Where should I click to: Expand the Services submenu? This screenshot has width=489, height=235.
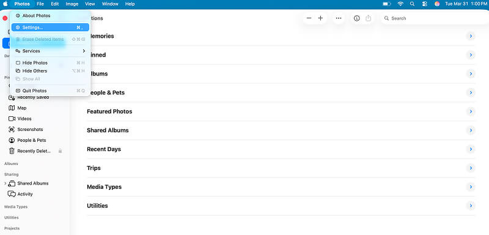[50, 51]
